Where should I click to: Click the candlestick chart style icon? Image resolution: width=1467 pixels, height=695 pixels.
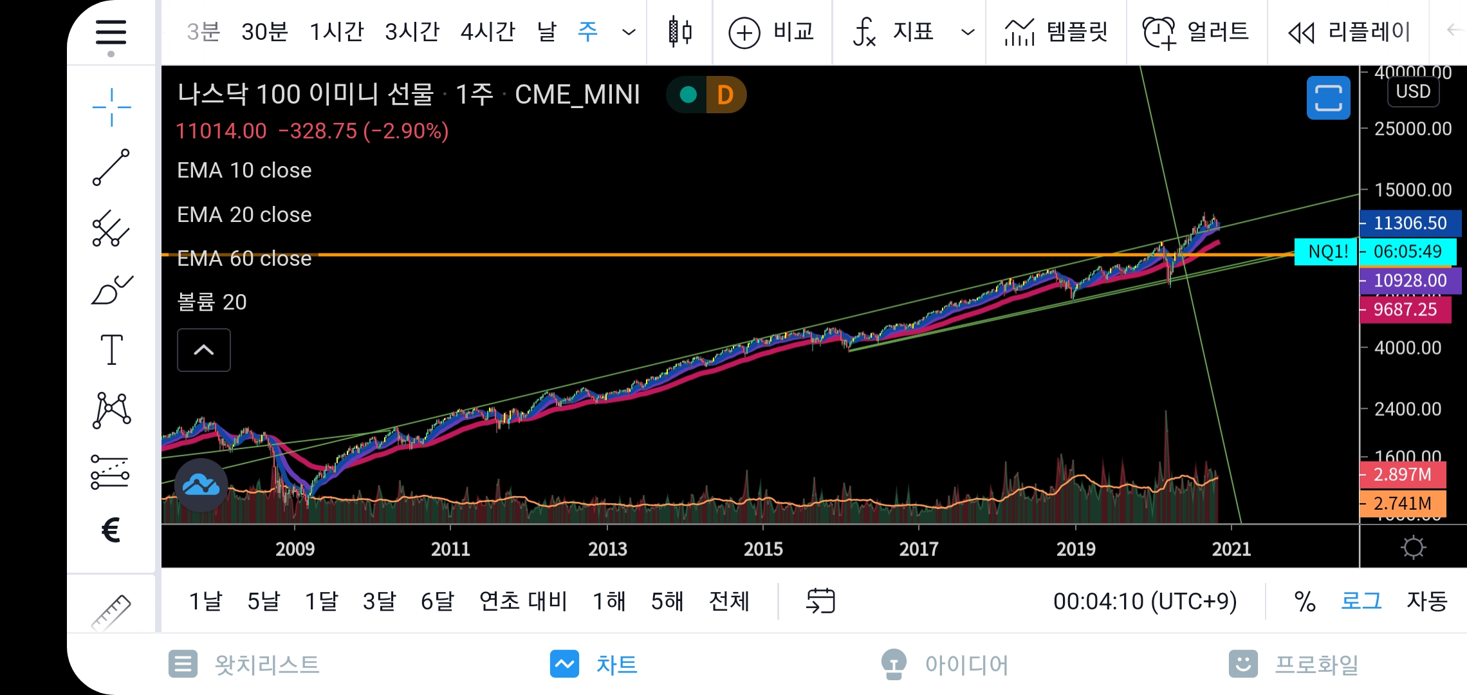point(679,32)
